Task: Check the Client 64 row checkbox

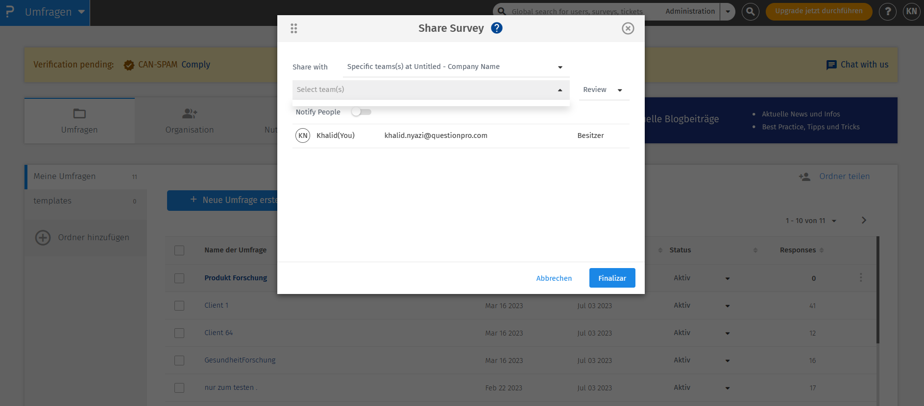Action: [x=179, y=333]
